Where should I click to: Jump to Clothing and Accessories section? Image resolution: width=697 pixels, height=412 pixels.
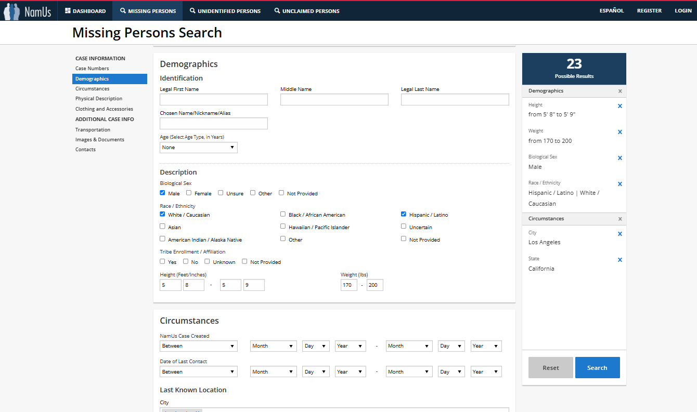104,109
